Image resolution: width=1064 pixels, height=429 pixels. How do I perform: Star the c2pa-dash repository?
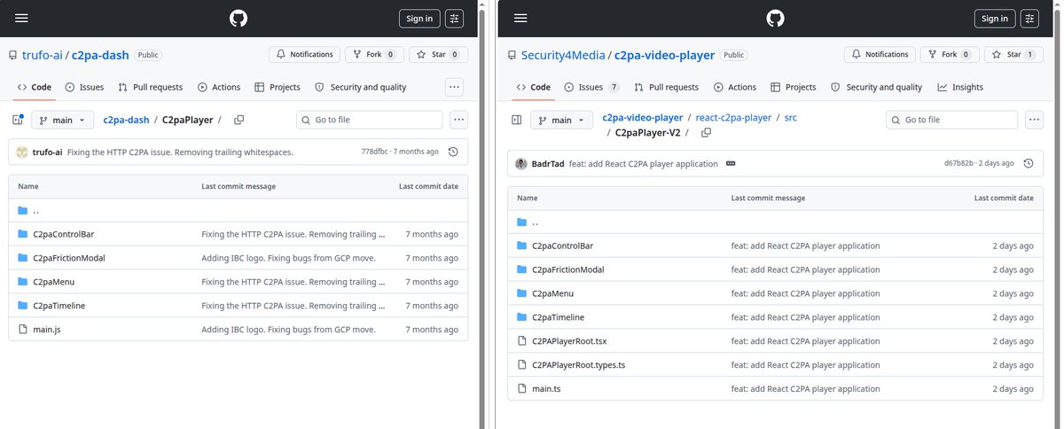[440, 54]
